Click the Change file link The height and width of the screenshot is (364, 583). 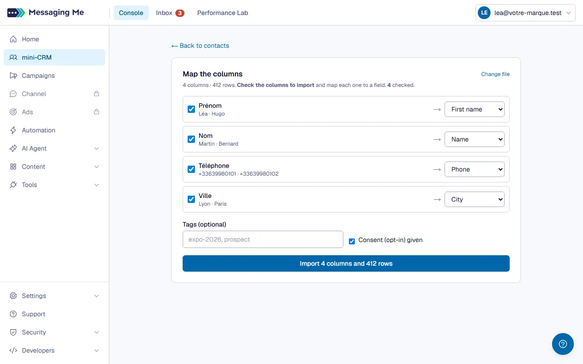coord(496,74)
